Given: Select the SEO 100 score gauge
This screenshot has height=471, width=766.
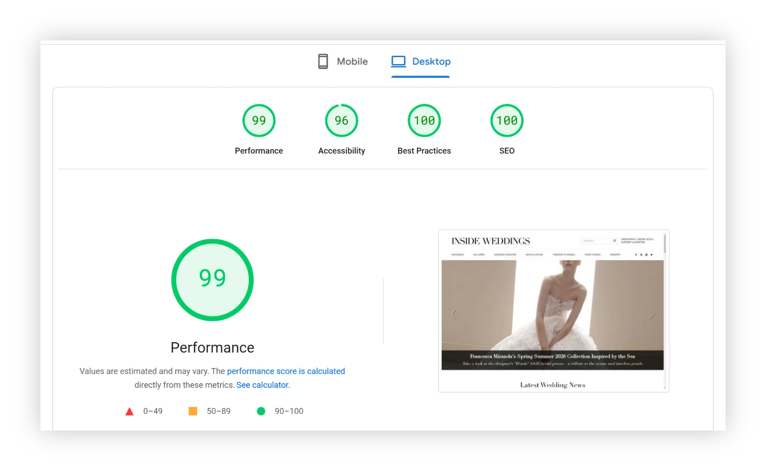Looking at the screenshot, I should pos(507,121).
